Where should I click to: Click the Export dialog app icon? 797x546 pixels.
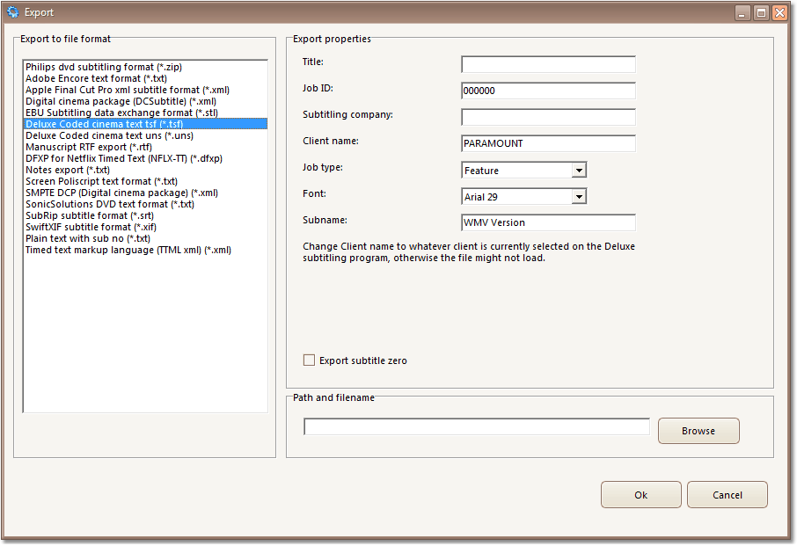pos(12,12)
